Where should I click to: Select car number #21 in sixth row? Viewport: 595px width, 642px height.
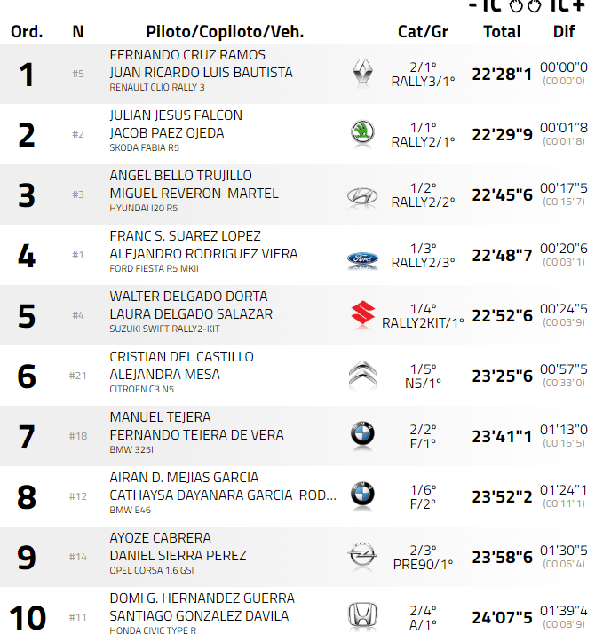[x=78, y=376]
